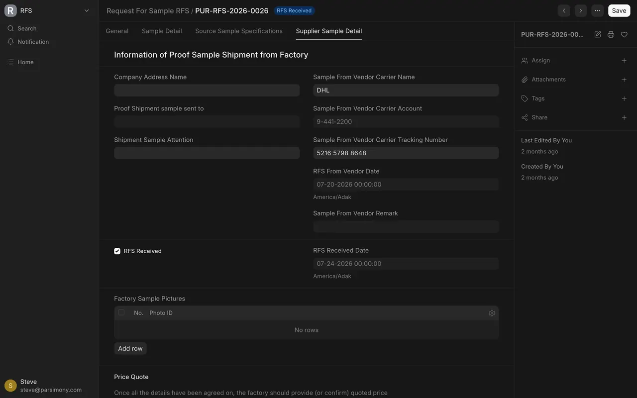Viewport: 637px width, 398px height.
Task: Open the Request For Sample RFS breadcrumb
Action: [148, 10]
